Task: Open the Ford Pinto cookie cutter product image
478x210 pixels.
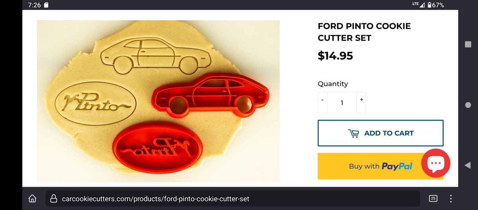Action: 158,101
